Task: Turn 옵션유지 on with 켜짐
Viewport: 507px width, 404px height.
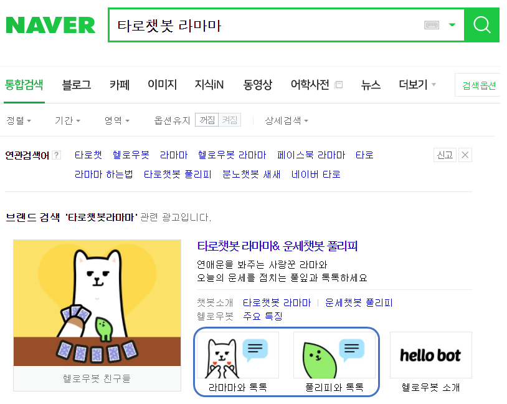Action: coord(230,120)
